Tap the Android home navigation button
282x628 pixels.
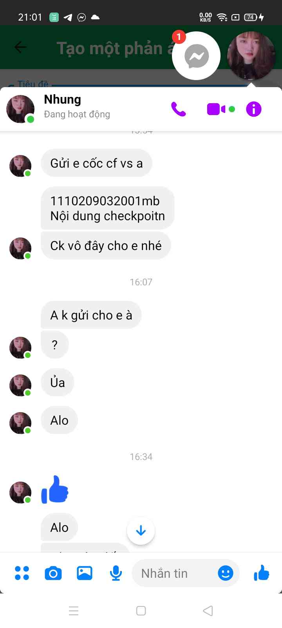pos(141,611)
